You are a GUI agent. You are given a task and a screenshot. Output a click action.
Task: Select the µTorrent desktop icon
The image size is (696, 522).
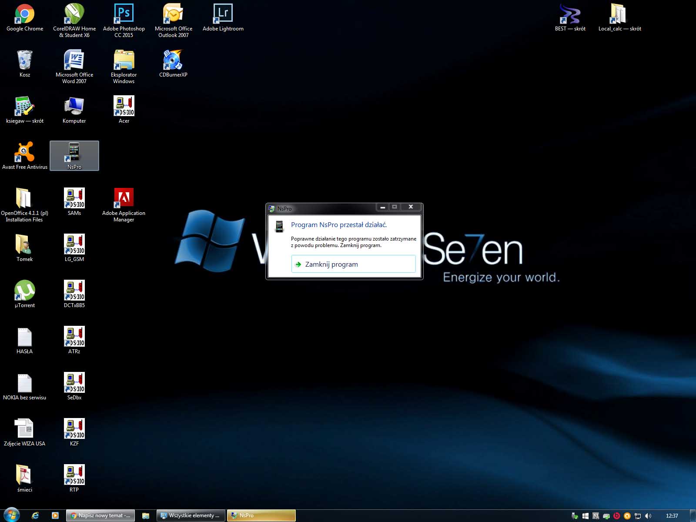tap(25, 294)
